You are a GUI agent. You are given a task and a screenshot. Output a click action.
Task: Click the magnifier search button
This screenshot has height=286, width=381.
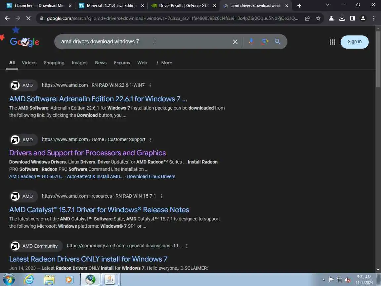click(277, 42)
